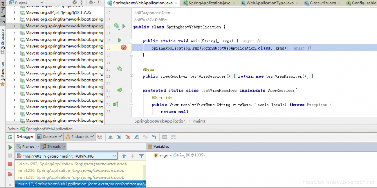377x188 pixels.
Task: Collapse the main method fold at line 16
Action: (132, 41)
